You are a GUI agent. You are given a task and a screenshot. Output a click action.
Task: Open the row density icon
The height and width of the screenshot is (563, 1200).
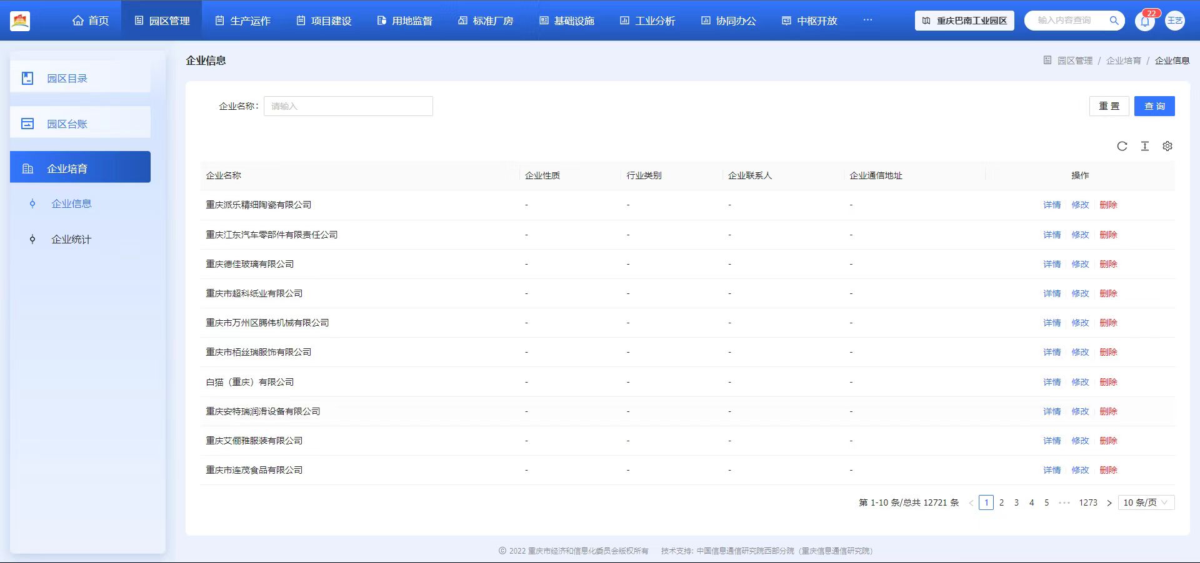[x=1145, y=146]
